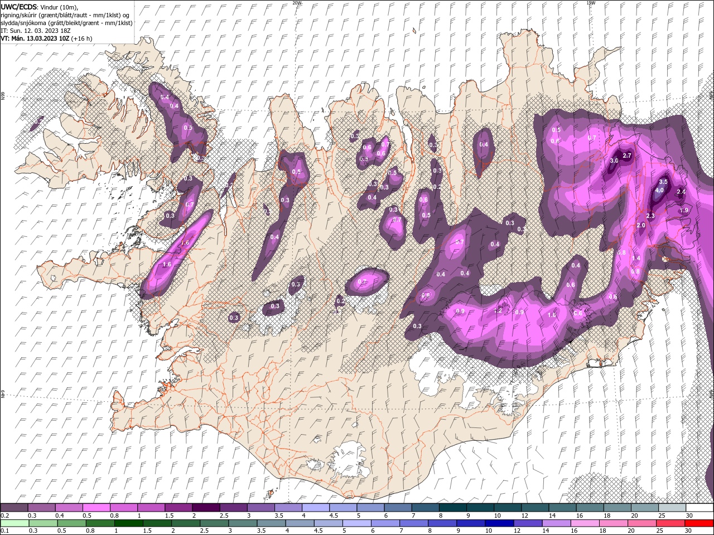The image size is (714, 535).
Task: Click the 2.3 snowfall value on map
Action: [x=650, y=216]
